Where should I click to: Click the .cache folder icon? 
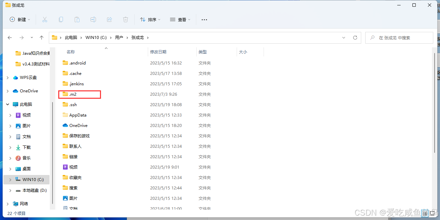pyautogui.click(x=65, y=73)
